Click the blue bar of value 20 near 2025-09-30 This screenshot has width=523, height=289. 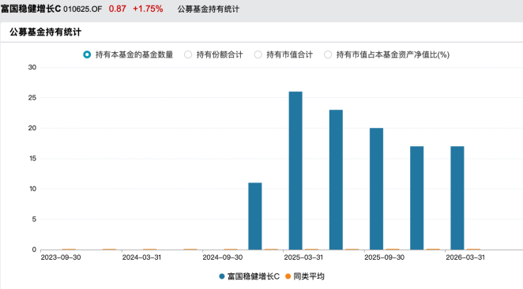(376, 189)
